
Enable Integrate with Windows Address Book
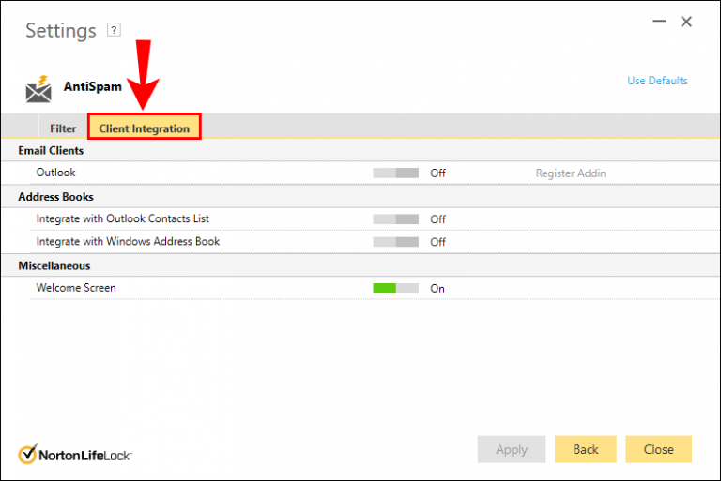pos(395,242)
